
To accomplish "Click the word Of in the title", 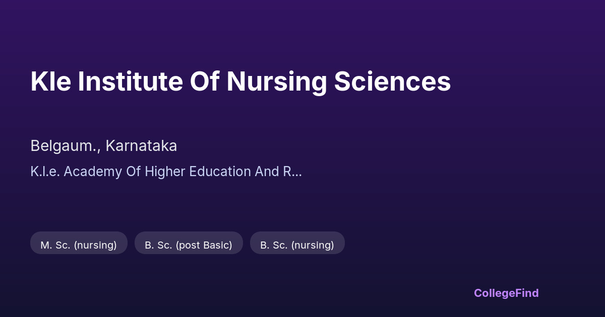I will 204,82.
